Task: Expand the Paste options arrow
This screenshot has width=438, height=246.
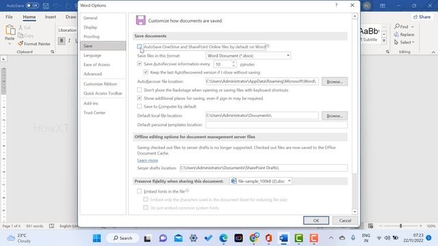Action: (x=10, y=44)
